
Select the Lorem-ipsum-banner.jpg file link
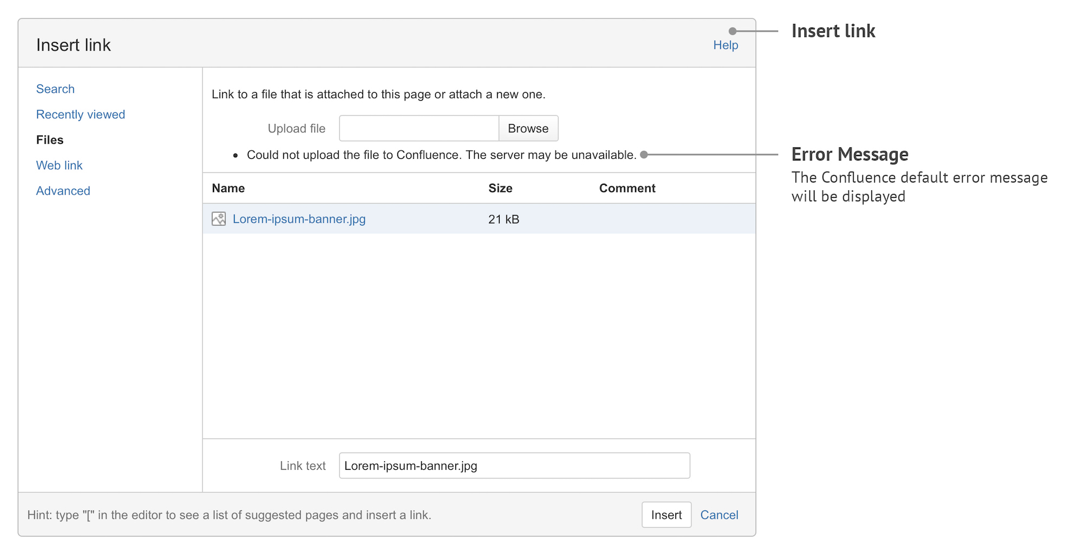click(x=299, y=219)
